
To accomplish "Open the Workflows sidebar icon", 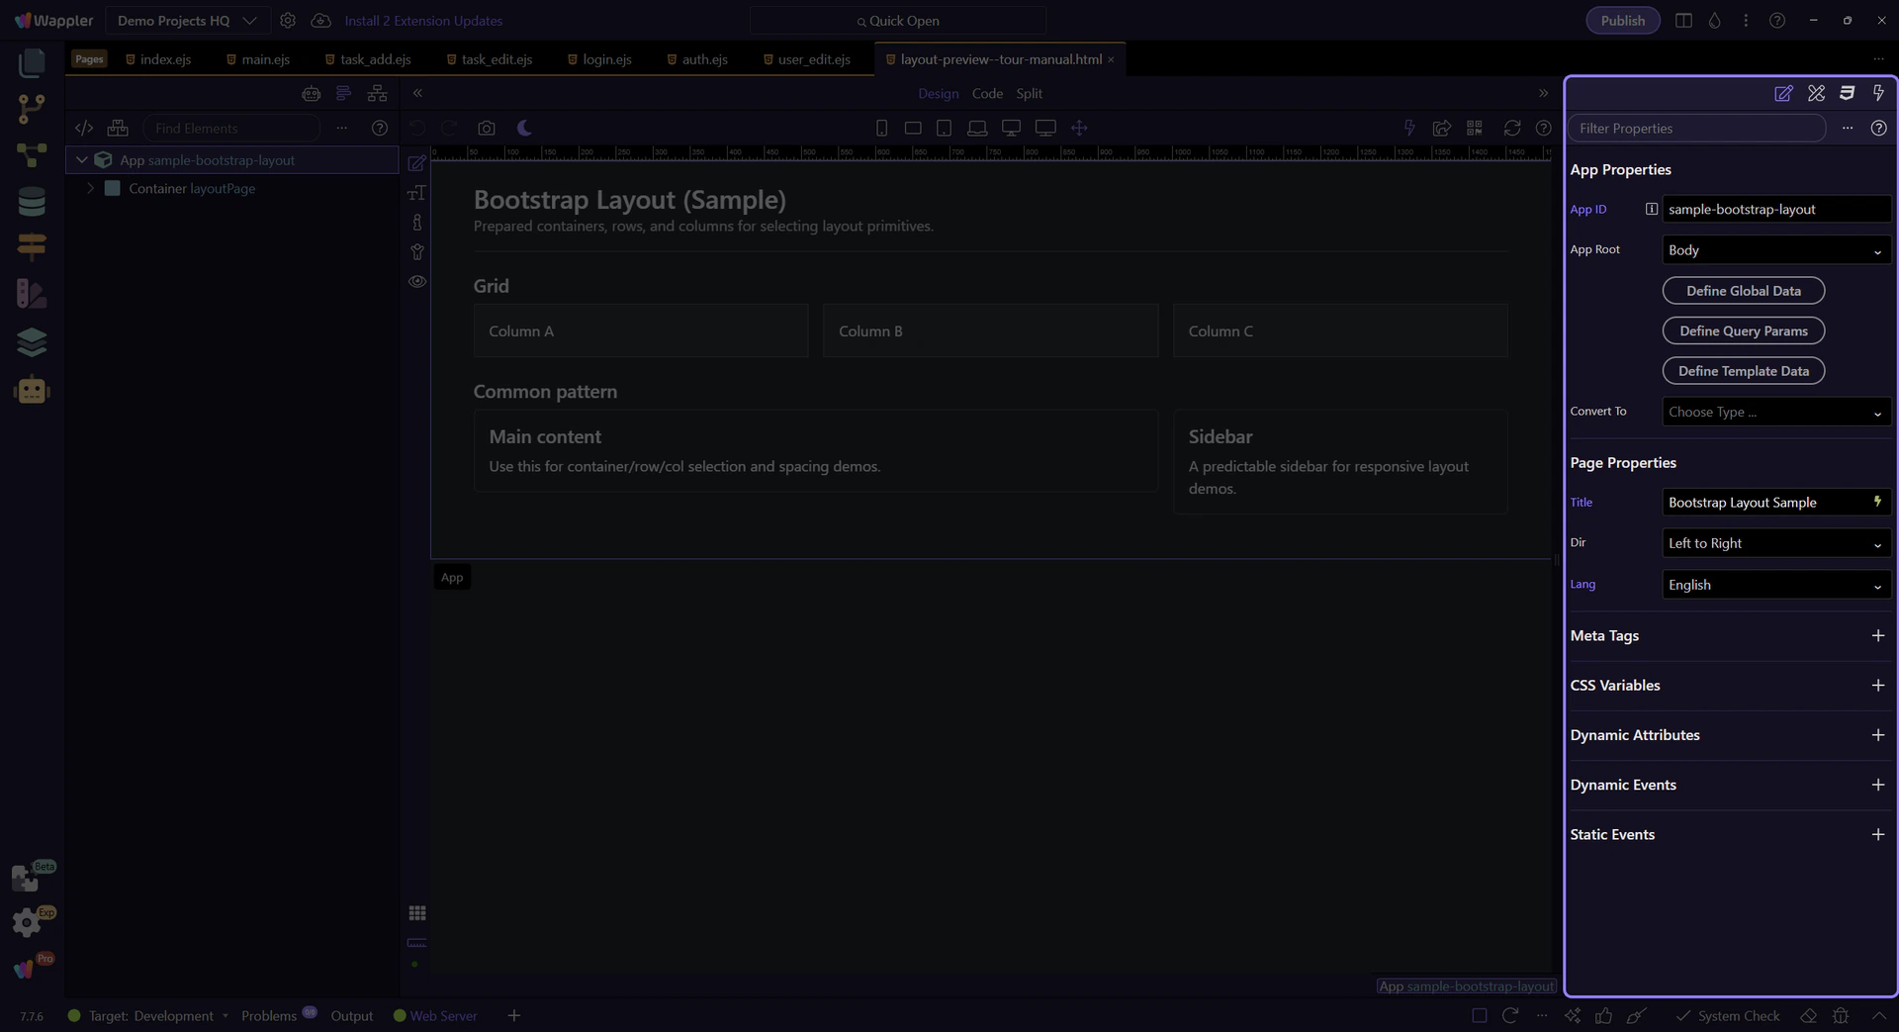I will click(32, 155).
